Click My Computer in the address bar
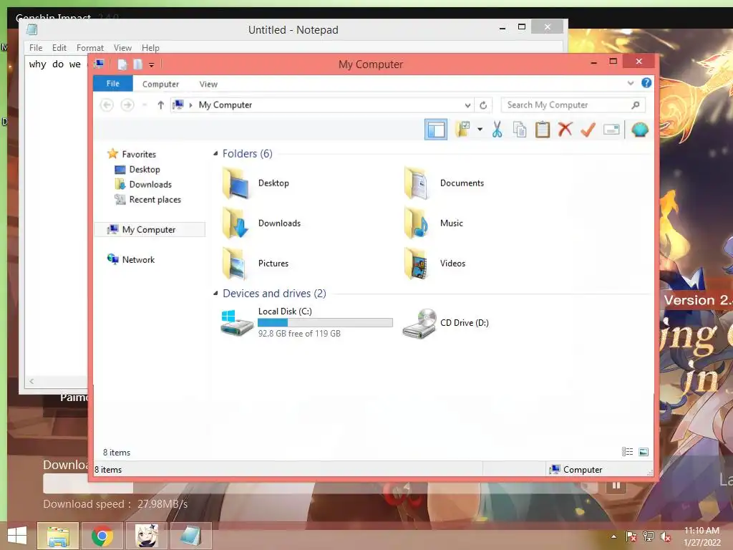 tap(225, 105)
